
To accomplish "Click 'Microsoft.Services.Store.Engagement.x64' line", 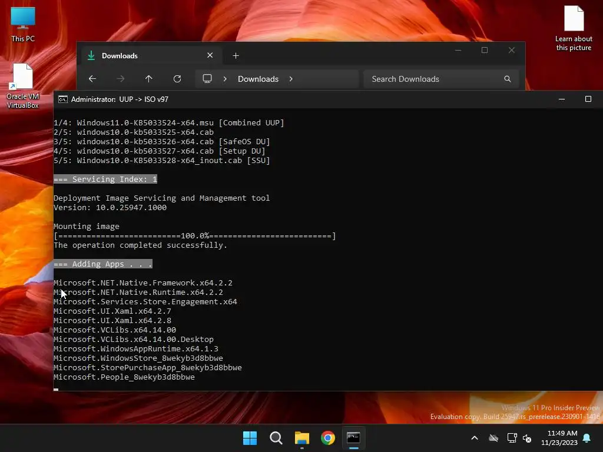I will (x=145, y=302).
